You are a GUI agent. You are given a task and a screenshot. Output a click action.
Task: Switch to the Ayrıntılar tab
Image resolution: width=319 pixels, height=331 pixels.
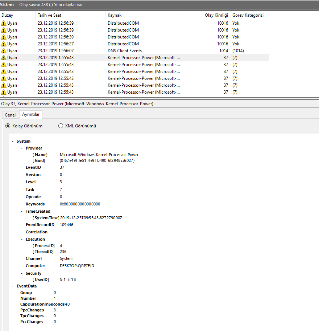31,114
